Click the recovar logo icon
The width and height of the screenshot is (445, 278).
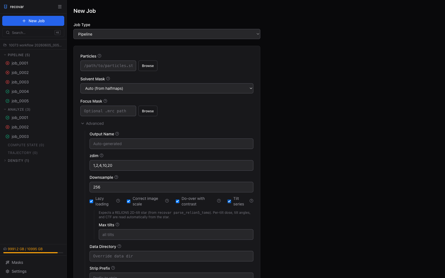coord(6,7)
